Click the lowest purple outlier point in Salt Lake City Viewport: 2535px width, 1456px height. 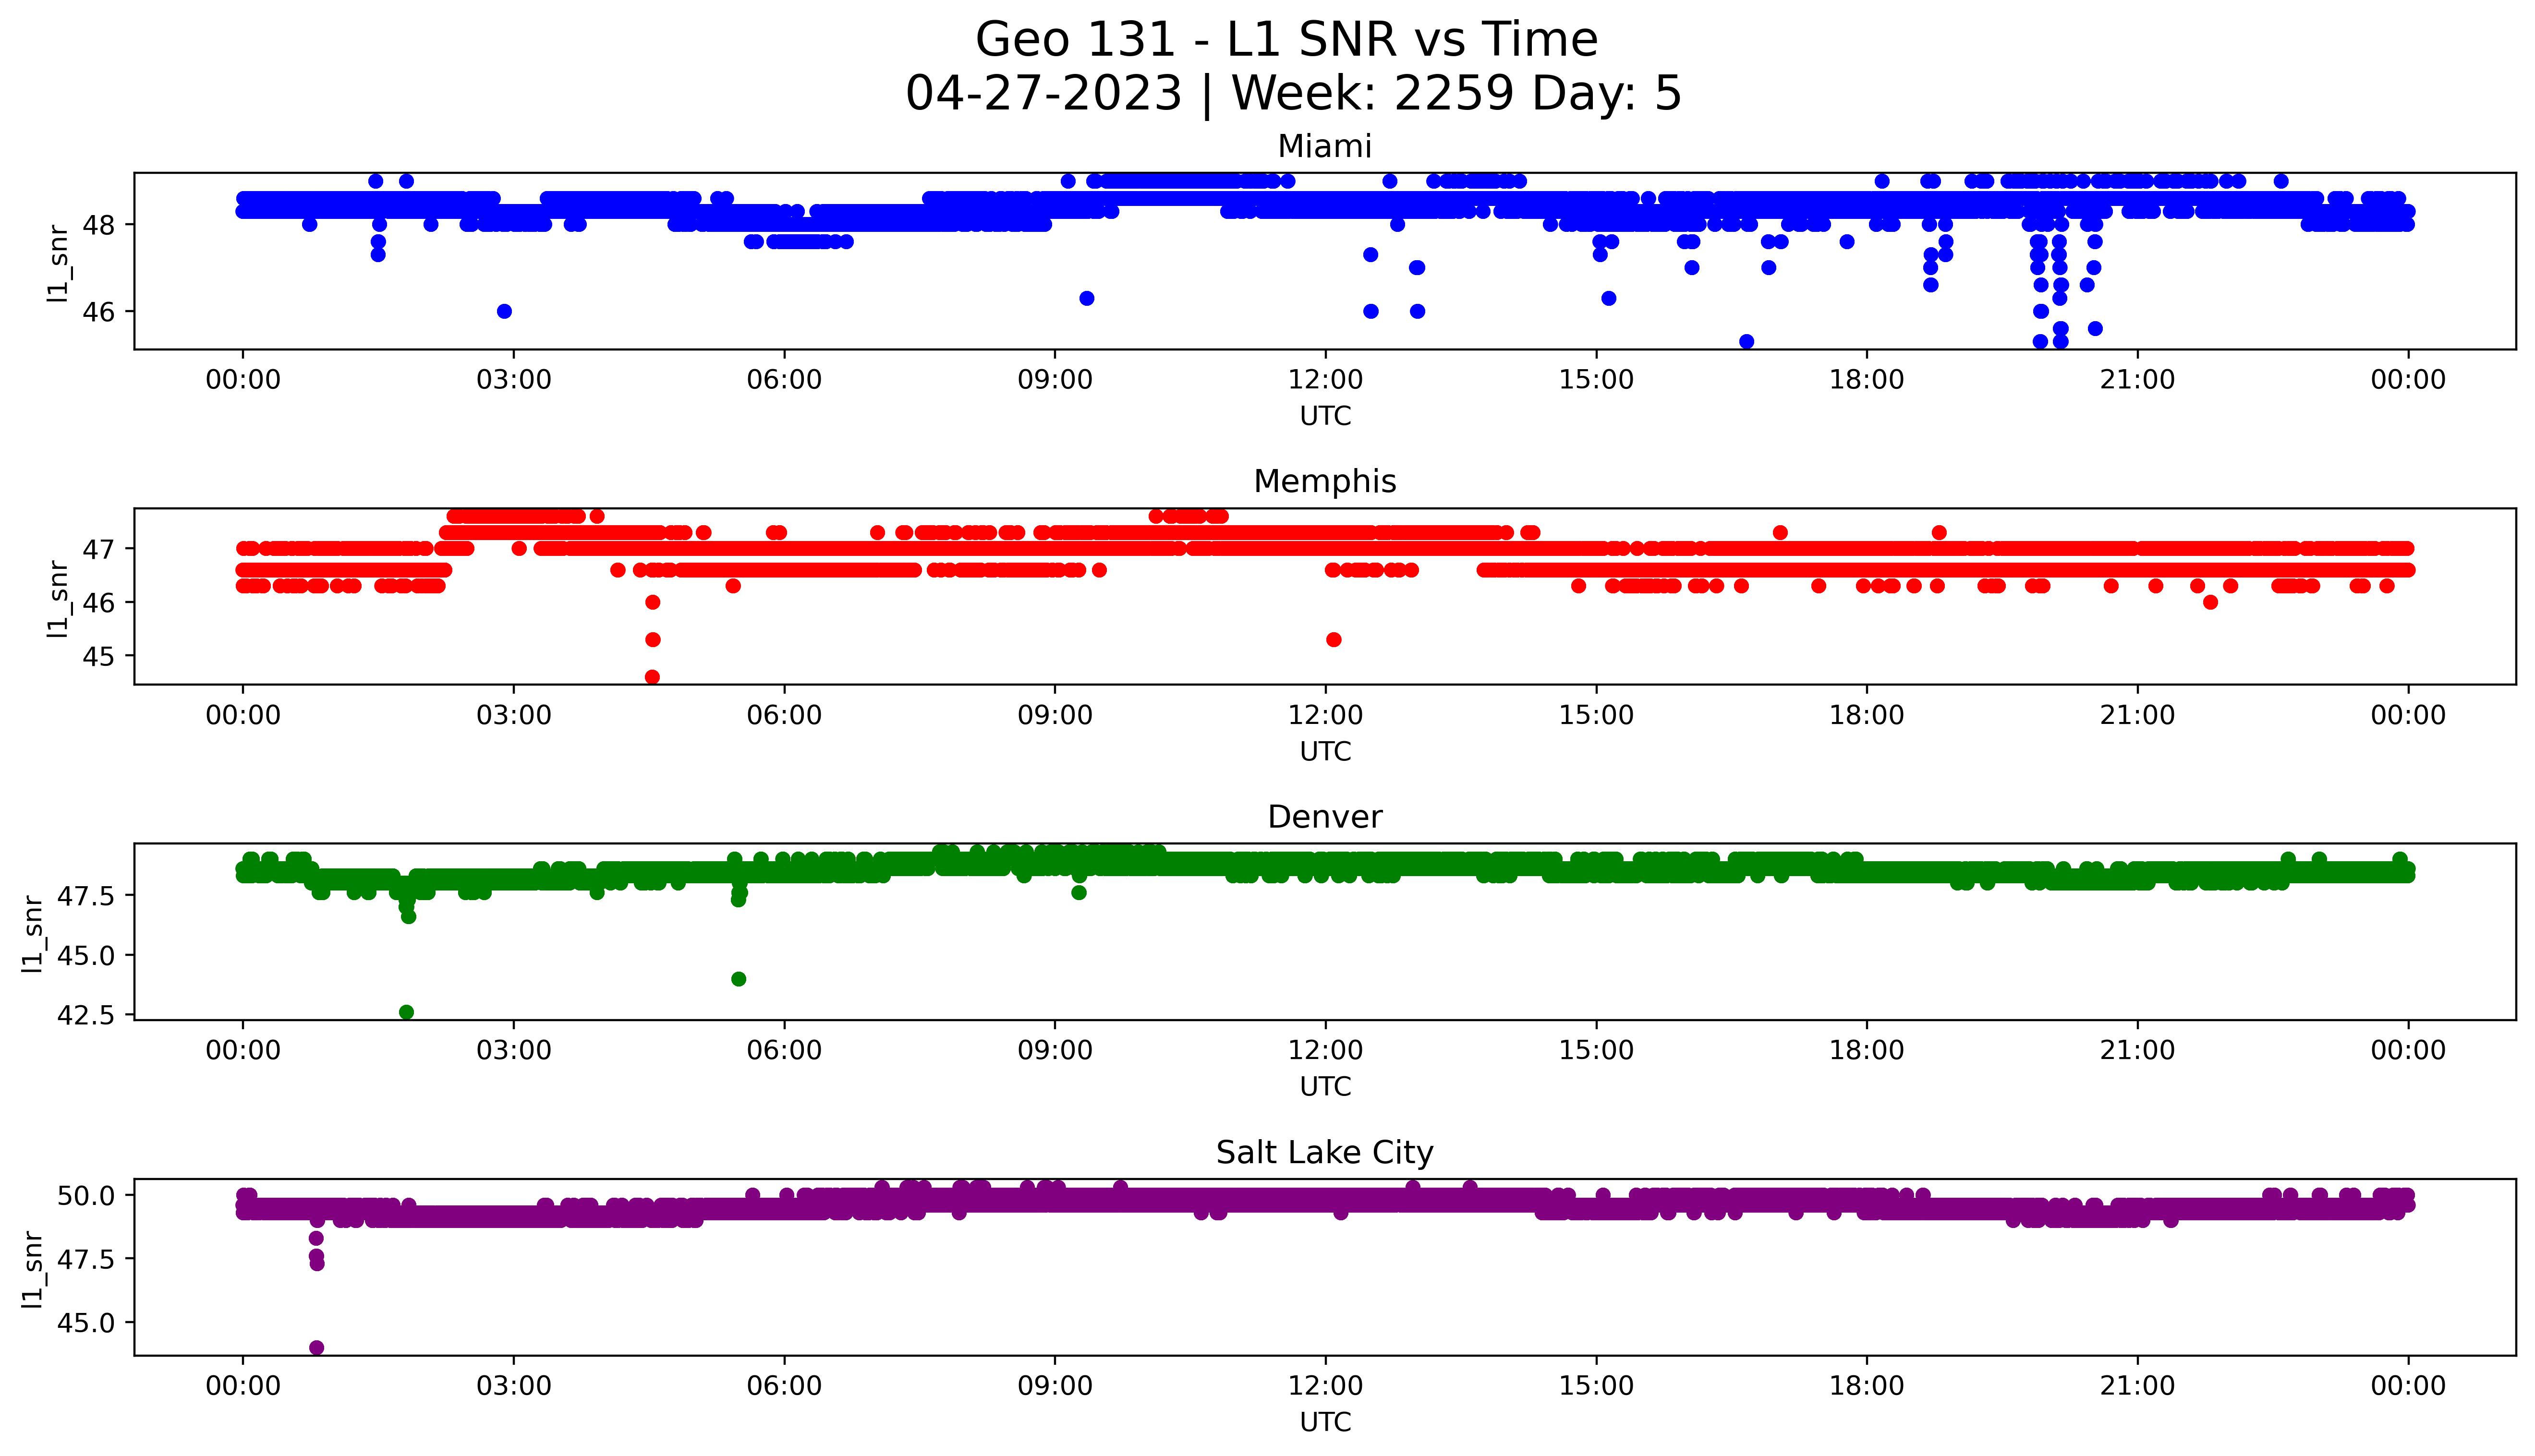pyautogui.click(x=317, y=1348)
